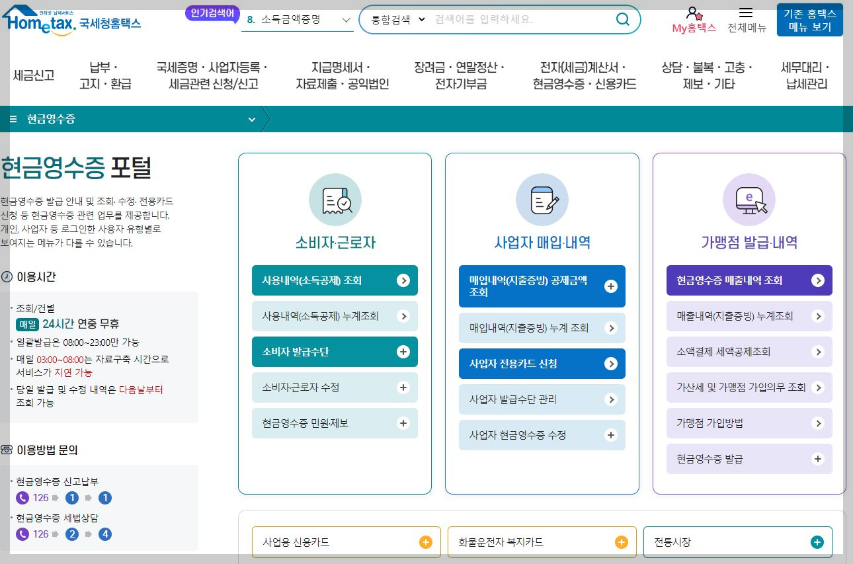Image resolution: width=853 pixels, height=564 pixels.
Task: Open the 전체메뉴 hamburger icon
Action: [746, 13]
